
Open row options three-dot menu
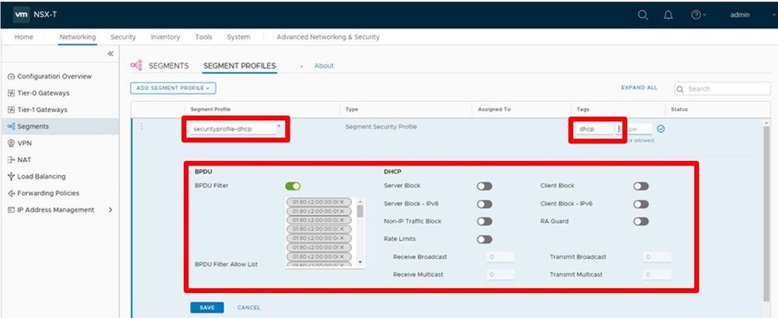coord(142,127)
